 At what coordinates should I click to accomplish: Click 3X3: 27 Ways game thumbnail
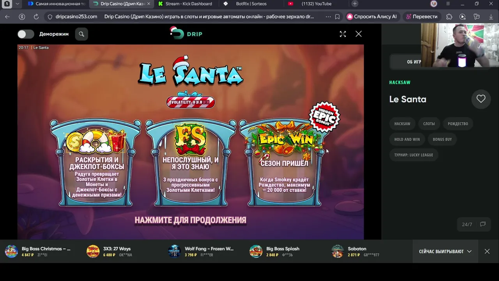[93, 251]
